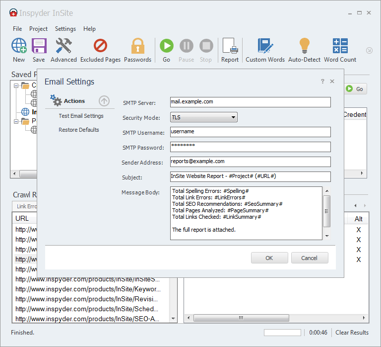Click the status bar progress bar
The height and width of the screenshot is (347, 381).
point(282,333)
